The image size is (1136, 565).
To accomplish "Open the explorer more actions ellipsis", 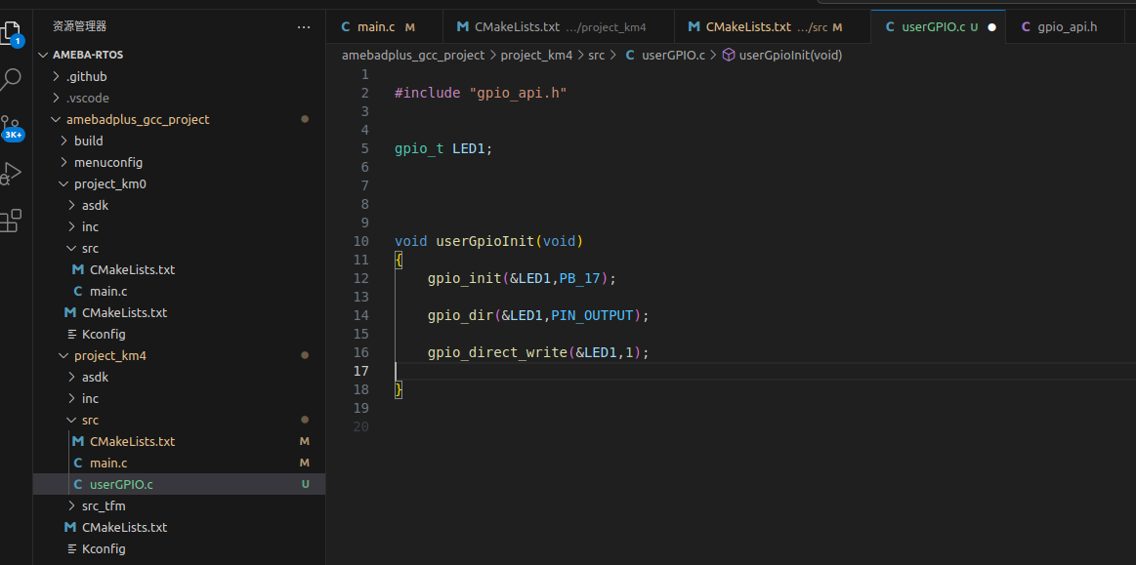I will pos(304,26).
